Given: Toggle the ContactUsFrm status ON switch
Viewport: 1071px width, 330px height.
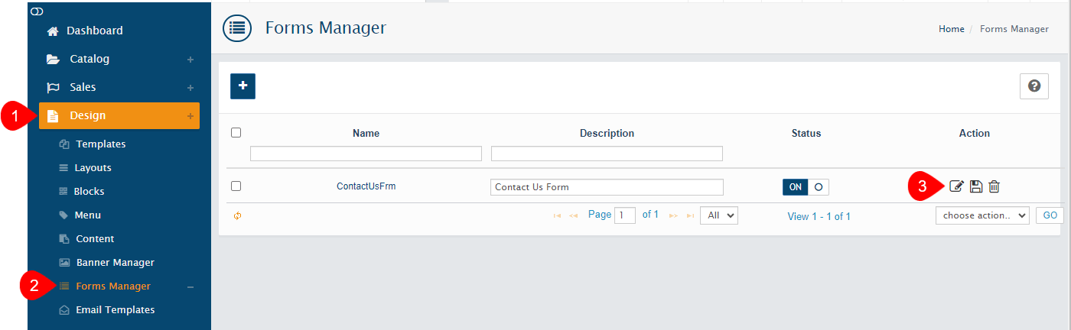Looking at the screenshot, I should coord(805,187).
